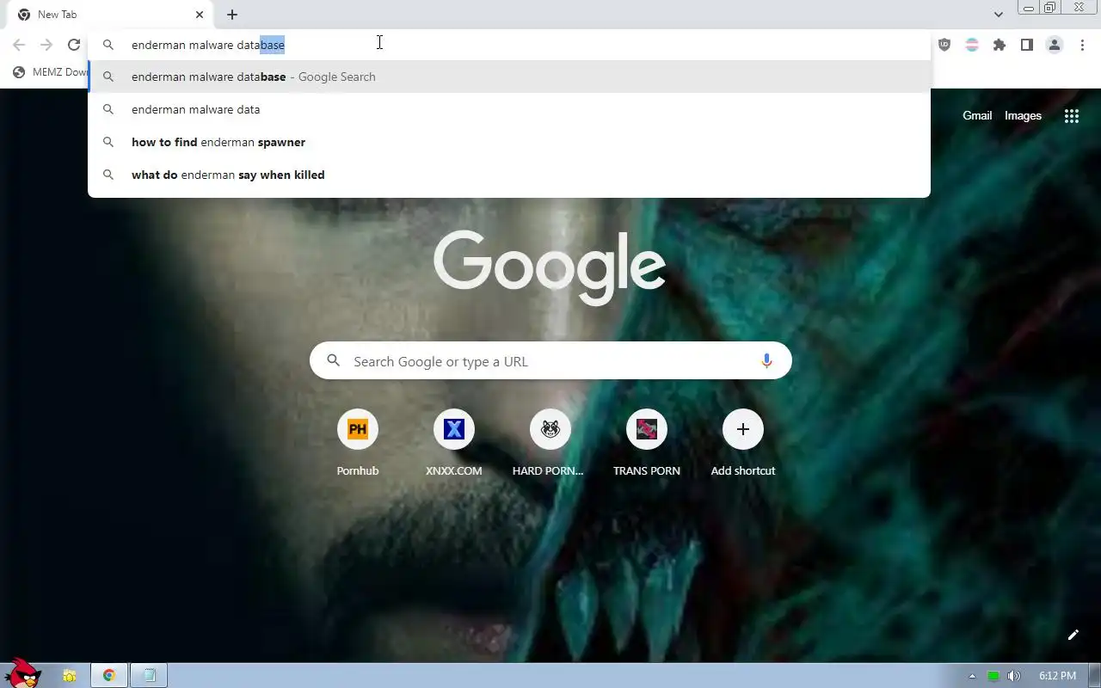
Task: Close the New Tab browser tab
Action: pyautogui.click(x=200, y=15)
